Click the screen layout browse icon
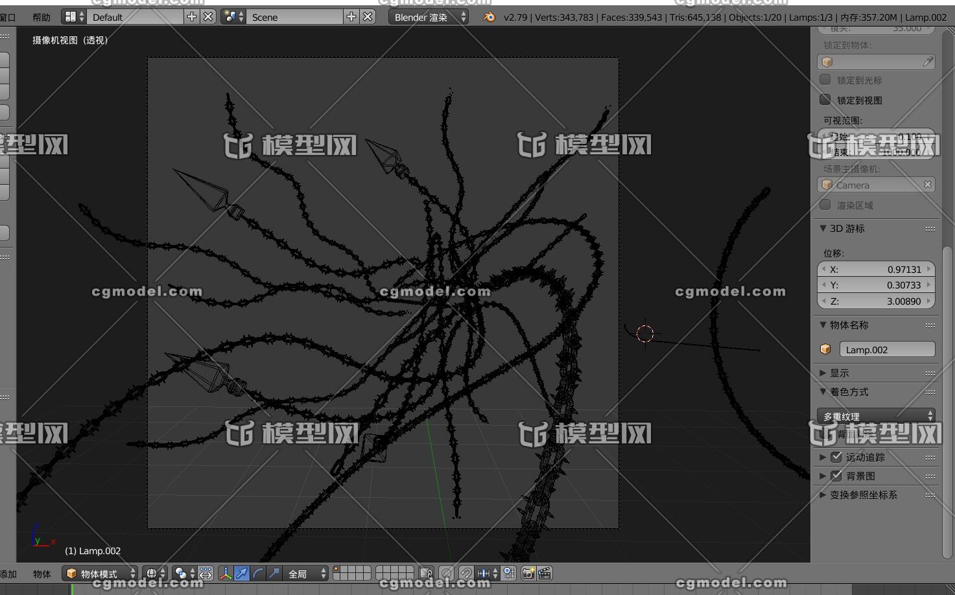955x595 pixels. coord(75,17)
